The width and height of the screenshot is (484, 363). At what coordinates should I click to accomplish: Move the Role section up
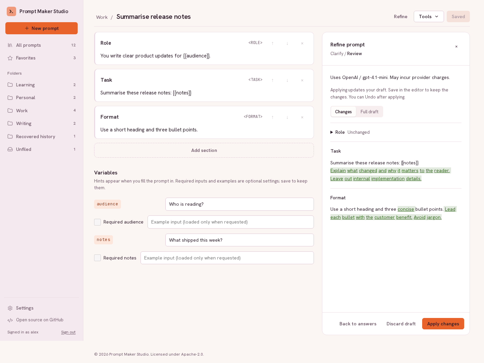point(273,43)
